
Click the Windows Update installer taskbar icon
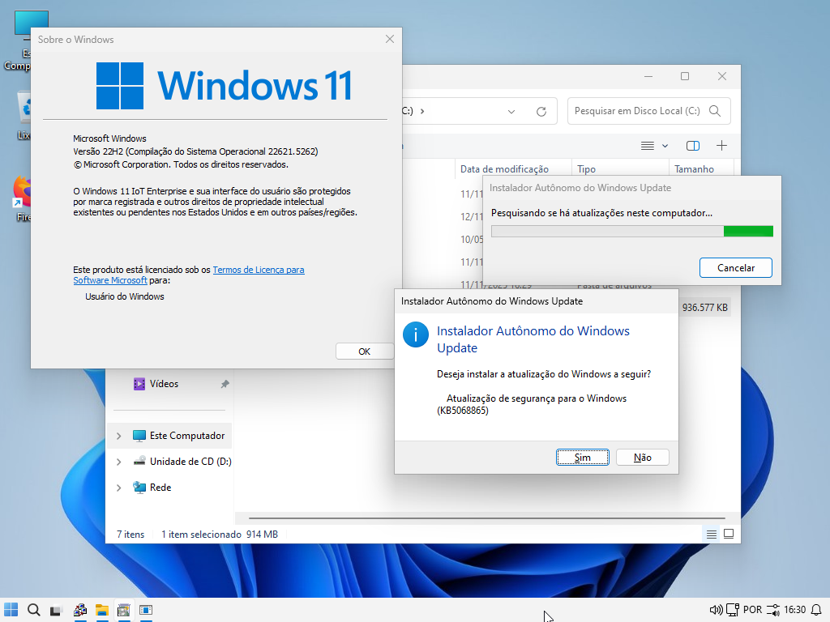(124, 610)
